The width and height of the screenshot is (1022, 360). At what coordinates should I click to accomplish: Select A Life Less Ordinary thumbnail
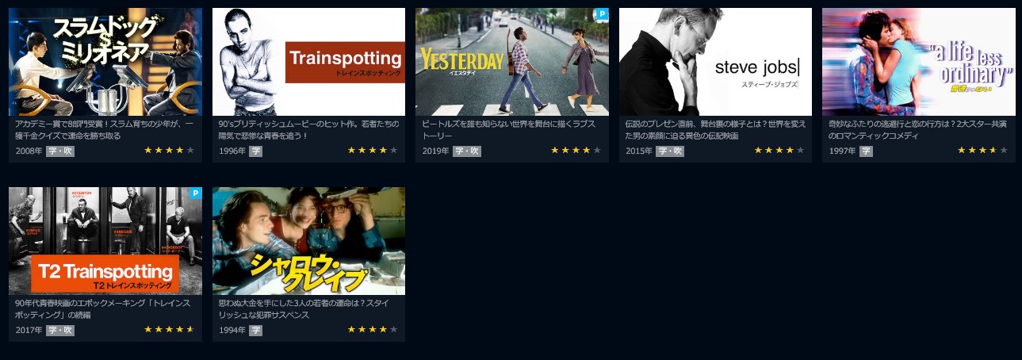(919, 62)
